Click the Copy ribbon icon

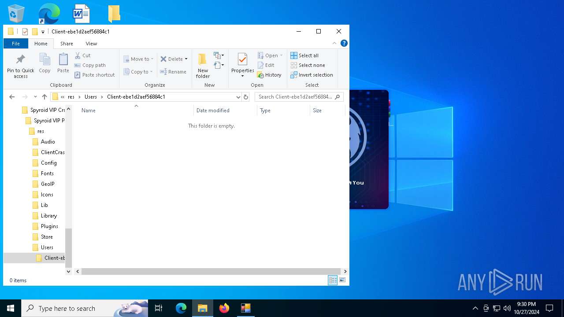click(x=45, y=63)
